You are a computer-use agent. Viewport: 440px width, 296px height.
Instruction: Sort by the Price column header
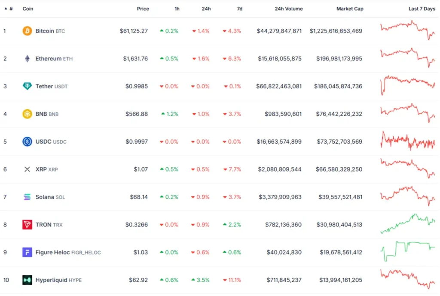[x=143, y=9]
